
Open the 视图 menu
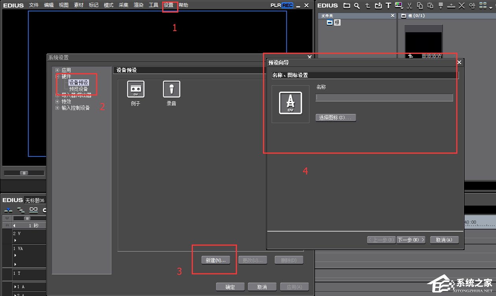point(64,5)
